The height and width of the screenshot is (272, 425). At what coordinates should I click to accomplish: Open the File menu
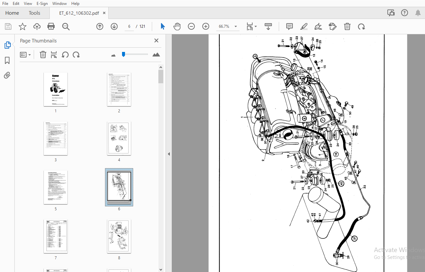pyautogui.click(x=6, y=4)
